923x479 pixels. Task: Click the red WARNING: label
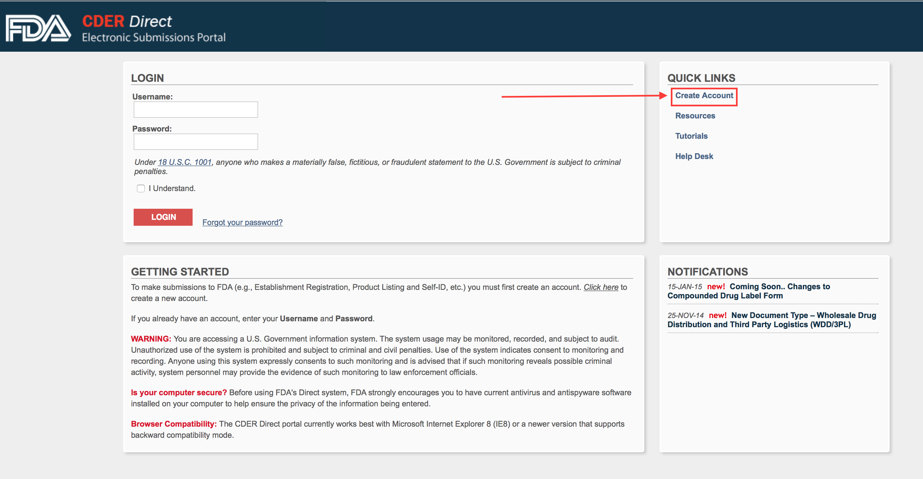(x=151, y=339)
